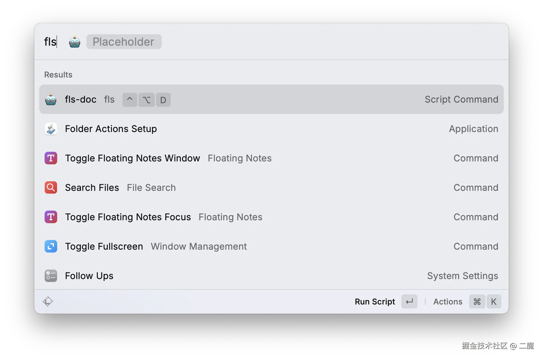Click the Command key shortcut badge
Screen dimensions: 543x359
(x=477, y=302)
